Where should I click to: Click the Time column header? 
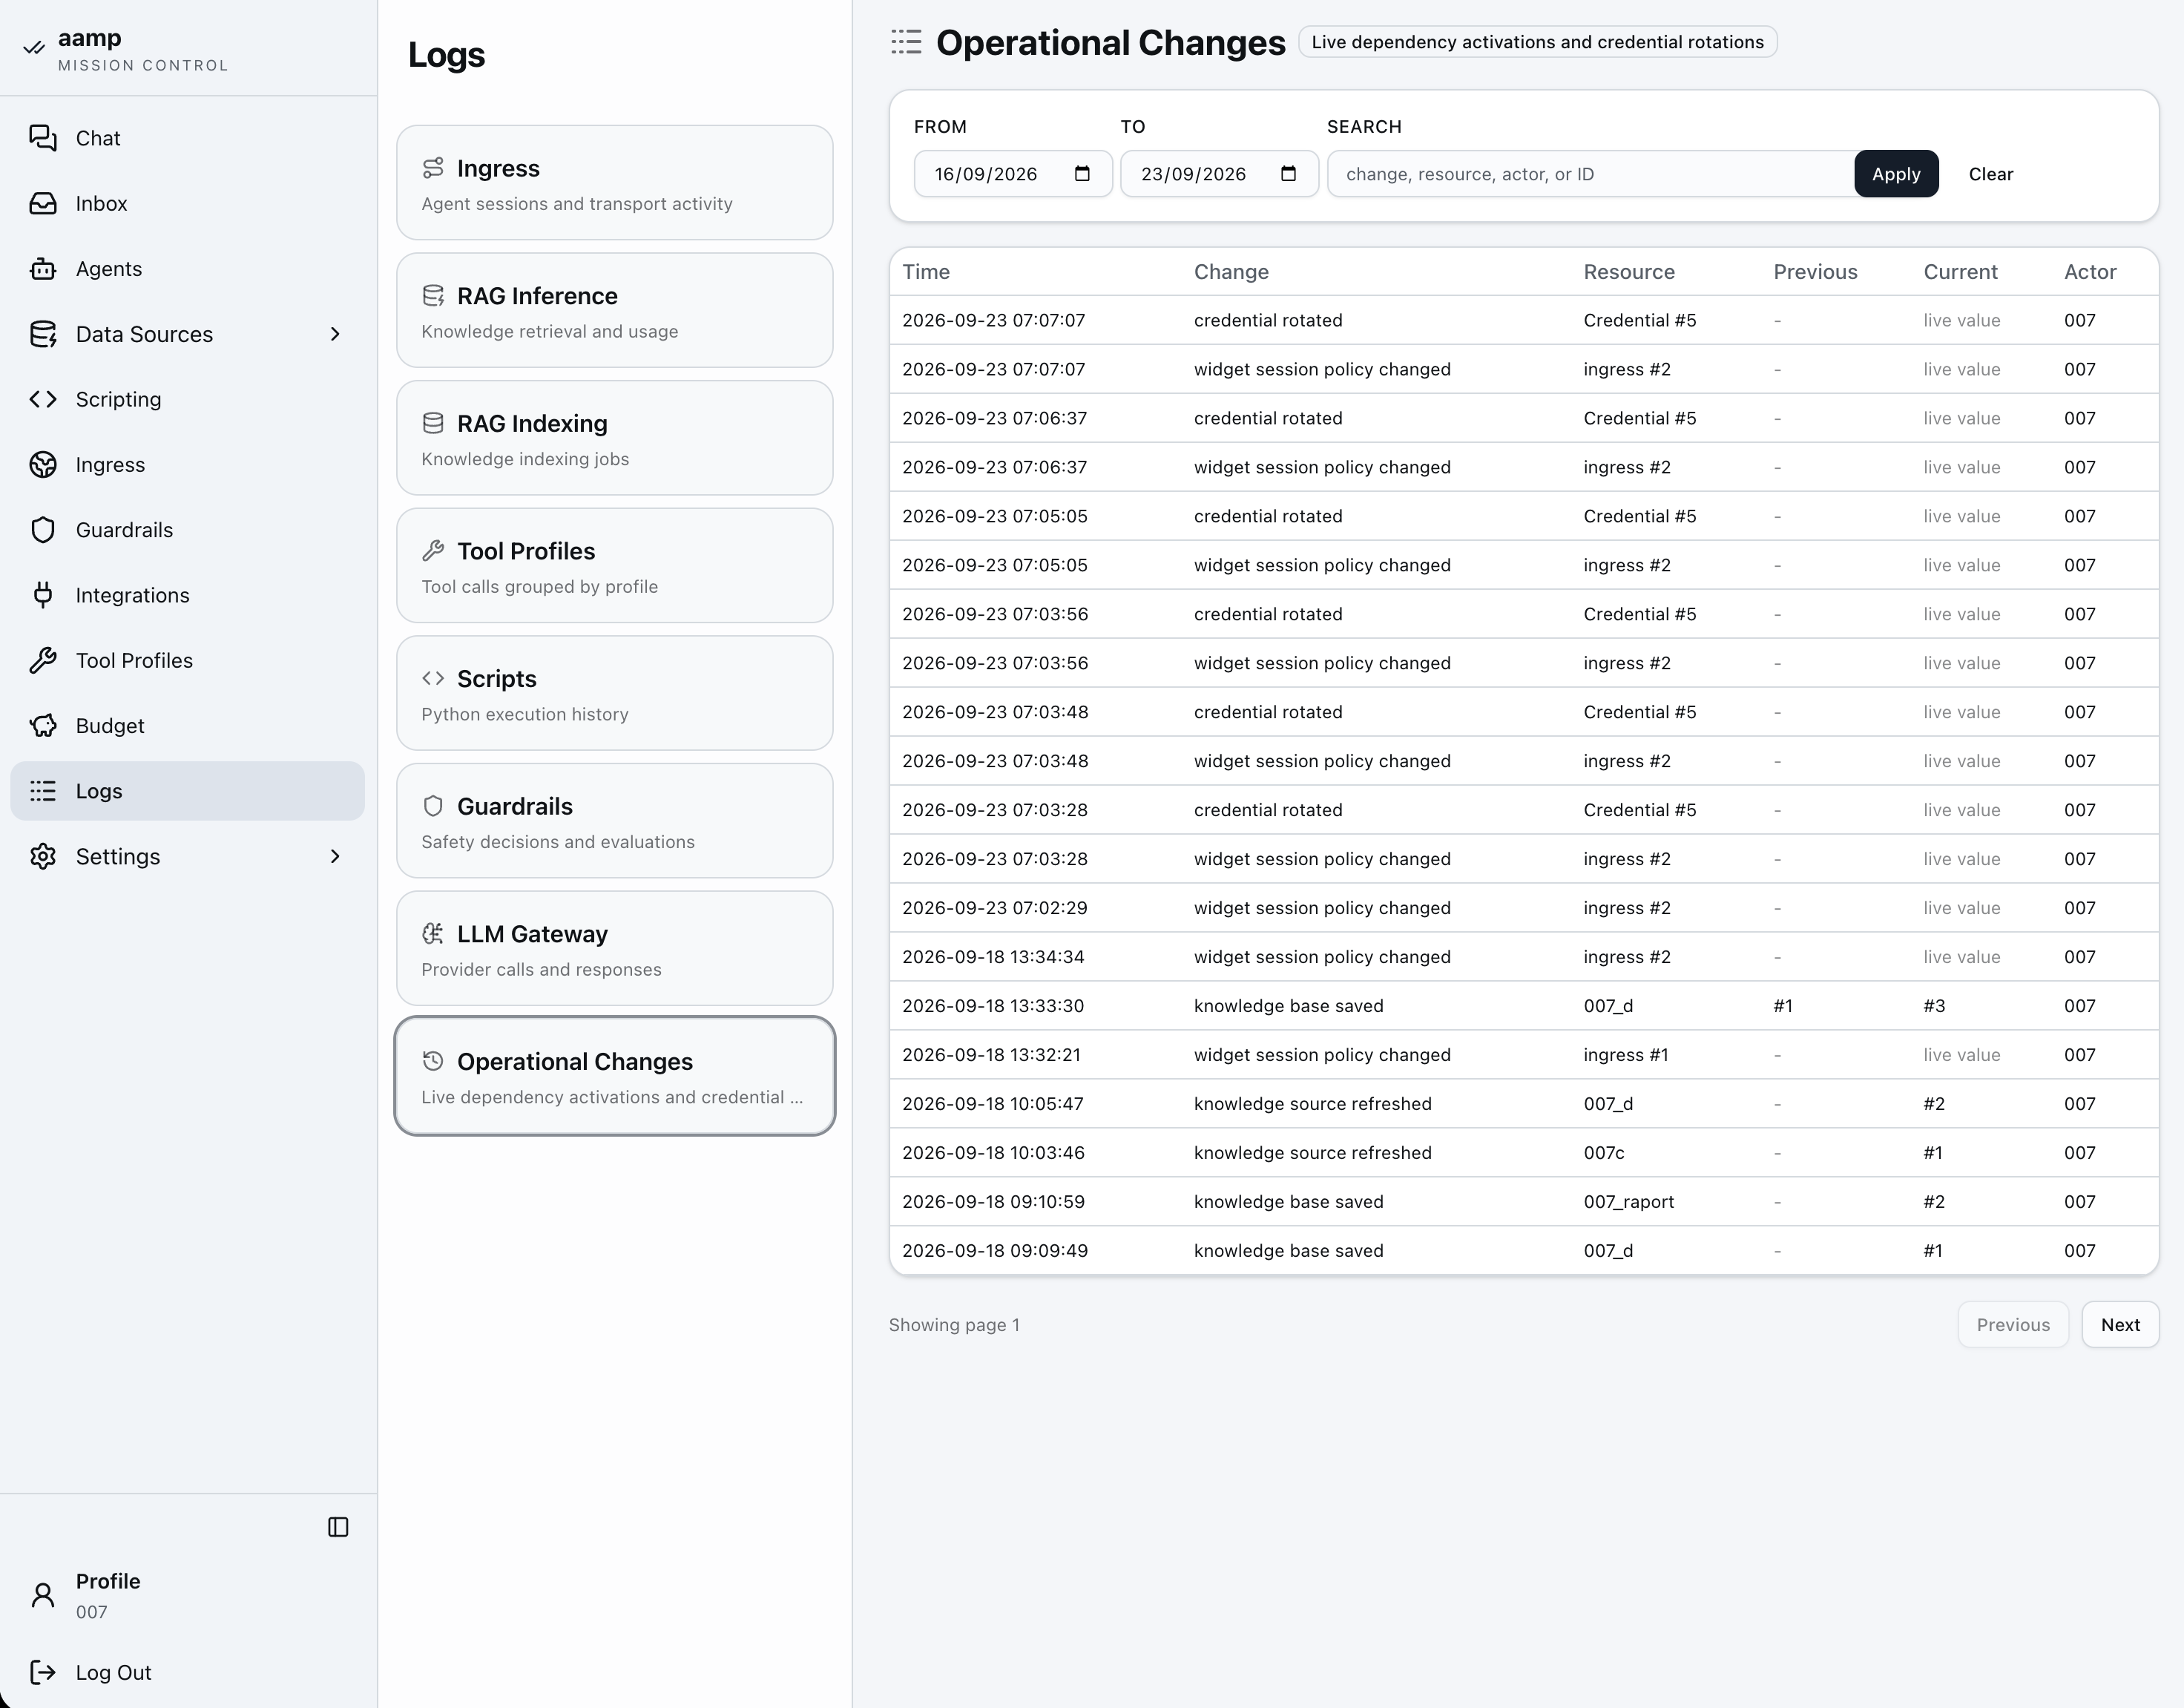point(926,272)
